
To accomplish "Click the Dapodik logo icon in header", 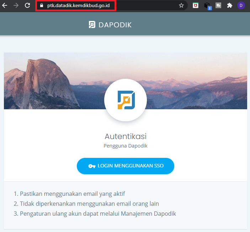I will tap(92, 24).
